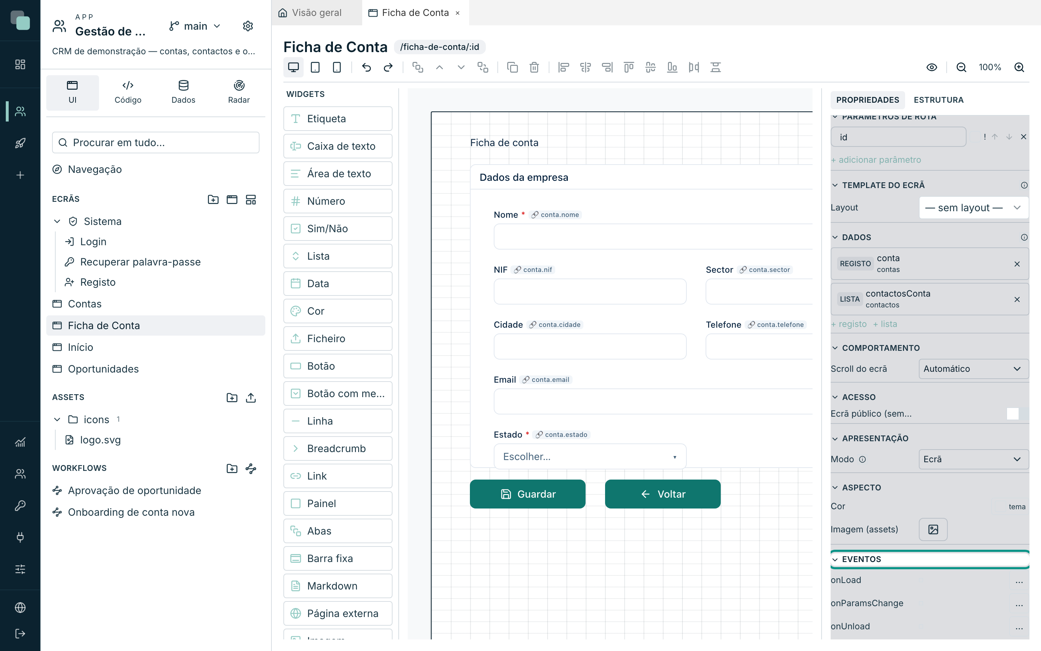Click the align bottom icon
The height and width of the screenshot is (651, 1041).
point(672,67)
